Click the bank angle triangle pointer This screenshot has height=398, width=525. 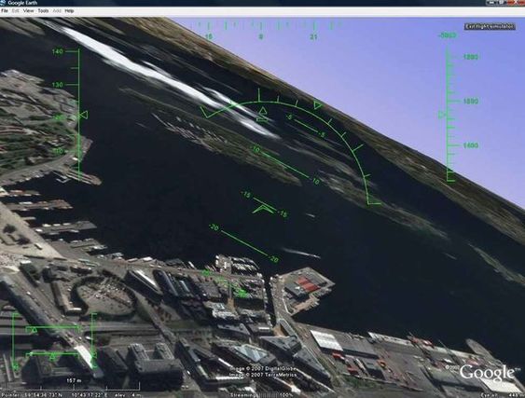click(263, 111)
